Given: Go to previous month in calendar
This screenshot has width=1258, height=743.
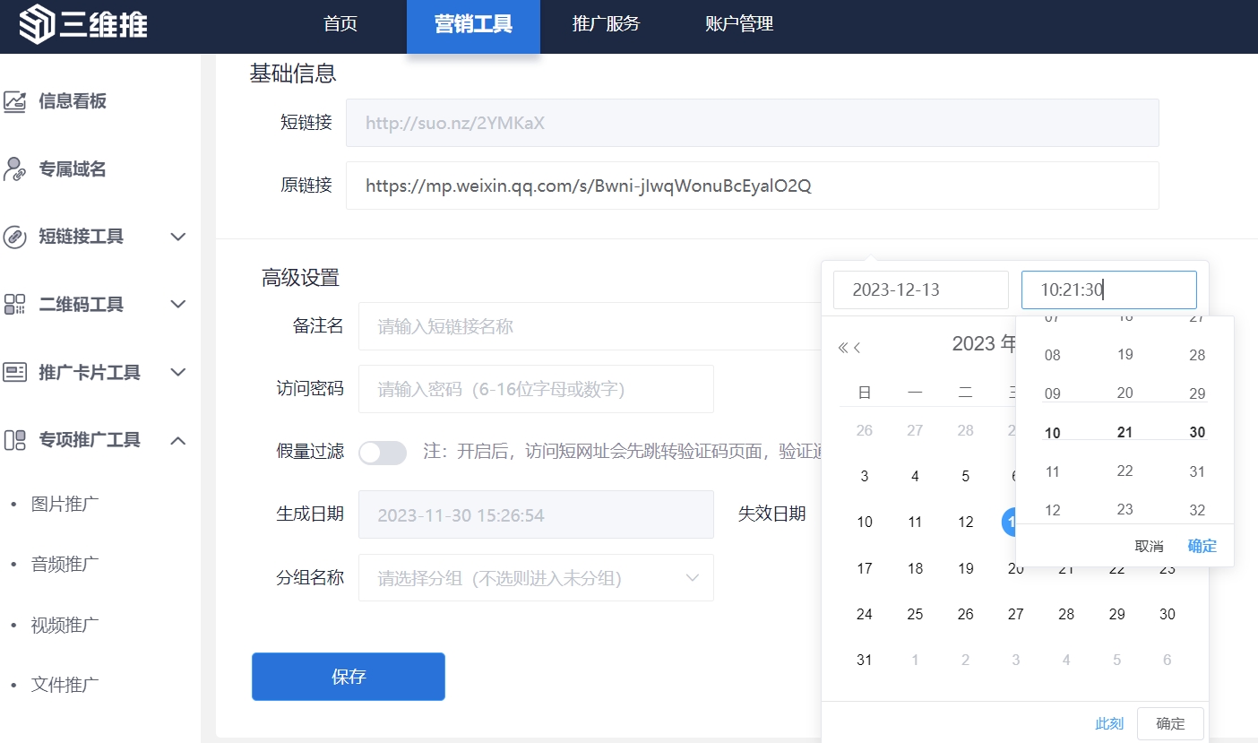Looking at the screenshot, I should coord(857,348).
